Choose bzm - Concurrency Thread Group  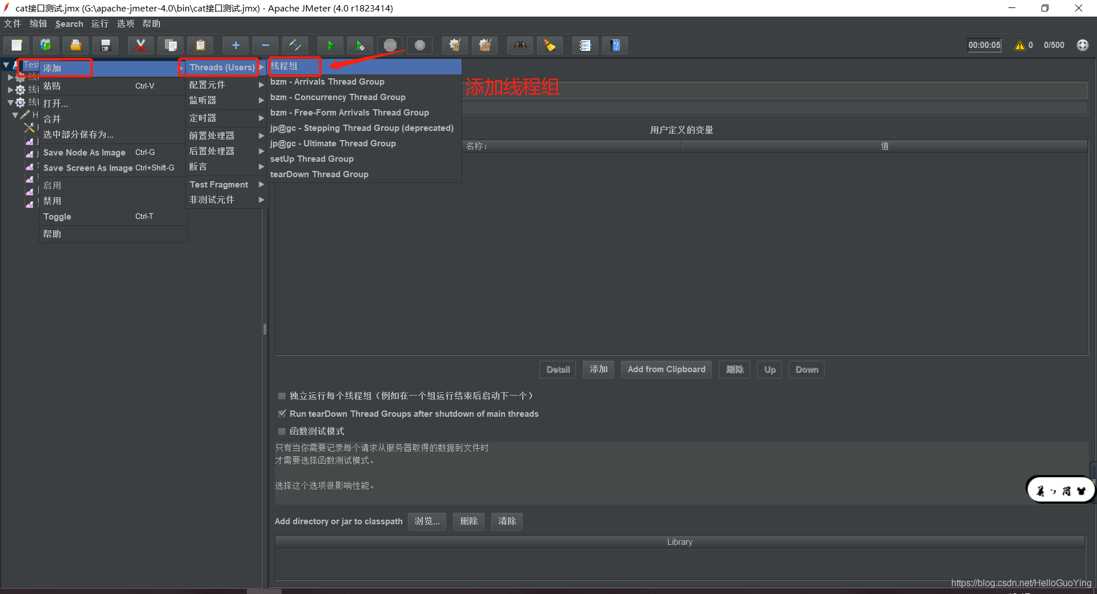point(365,97)
